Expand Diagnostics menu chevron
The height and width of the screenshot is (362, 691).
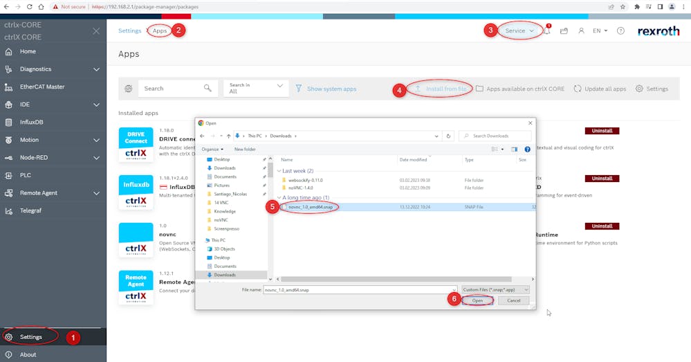(x=97, y=69)
